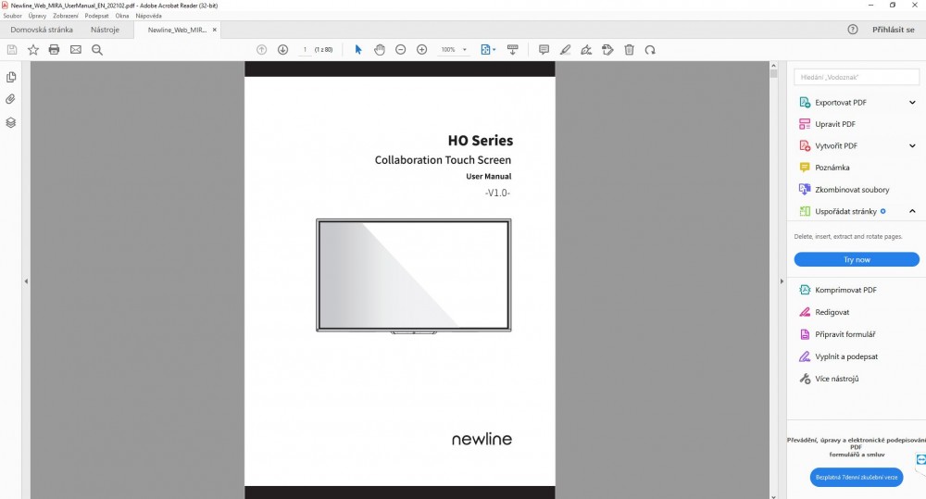Viewport: 926px width, 499px height.
Task: Open the comment bubble tool
Action: click(544, 49)
